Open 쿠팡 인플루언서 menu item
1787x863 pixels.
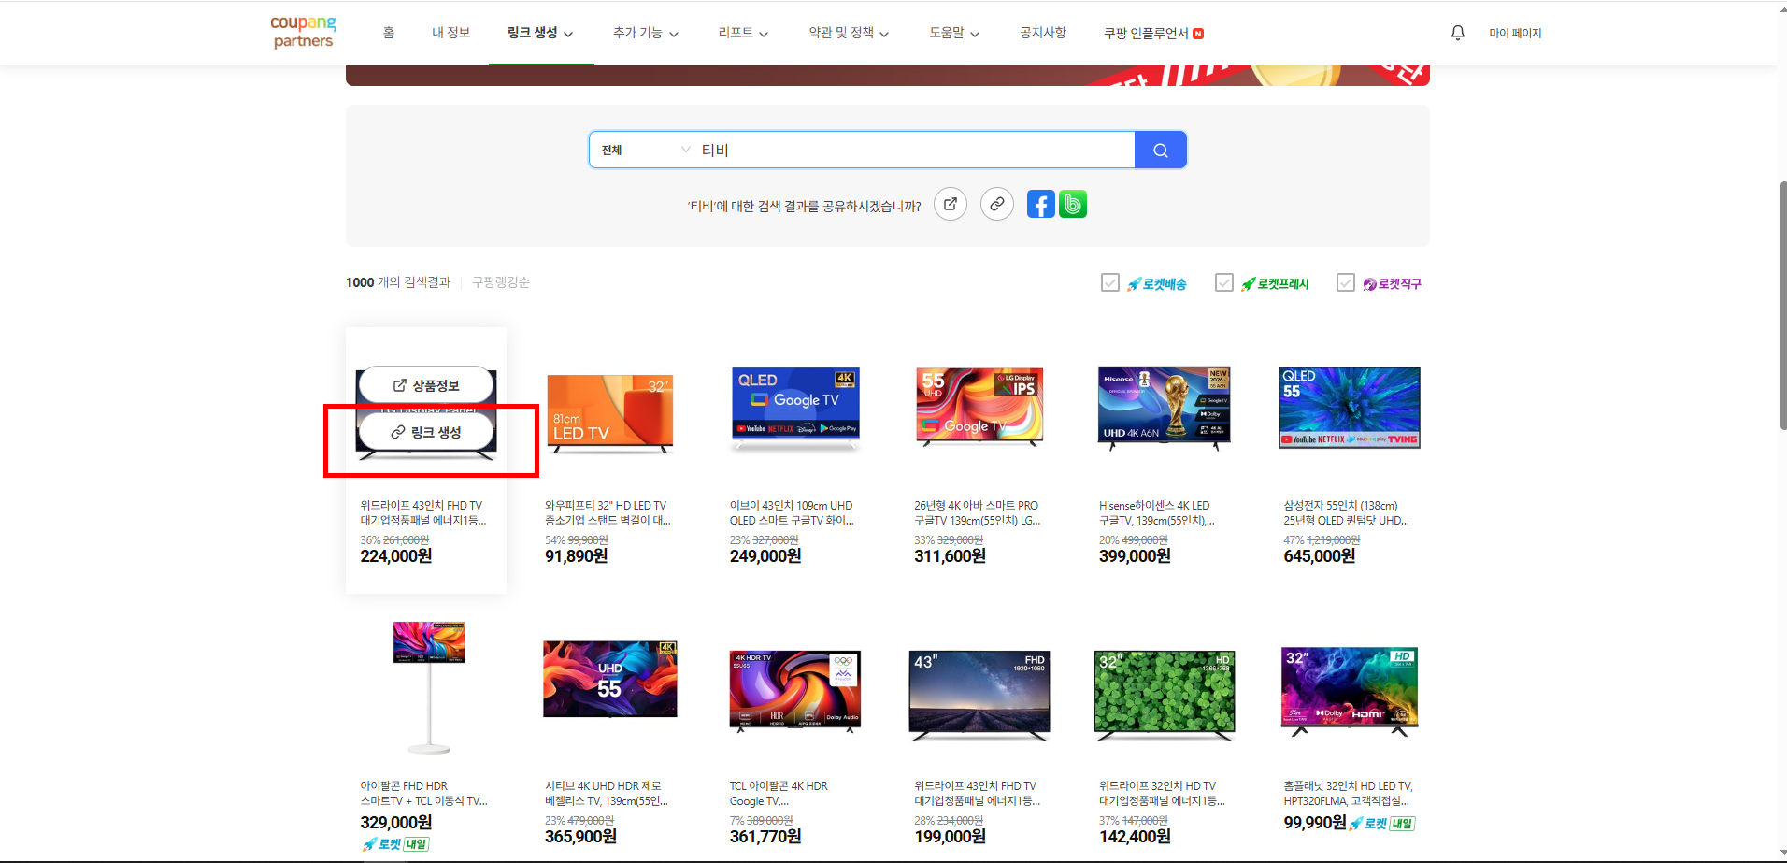coord(1146,34)
